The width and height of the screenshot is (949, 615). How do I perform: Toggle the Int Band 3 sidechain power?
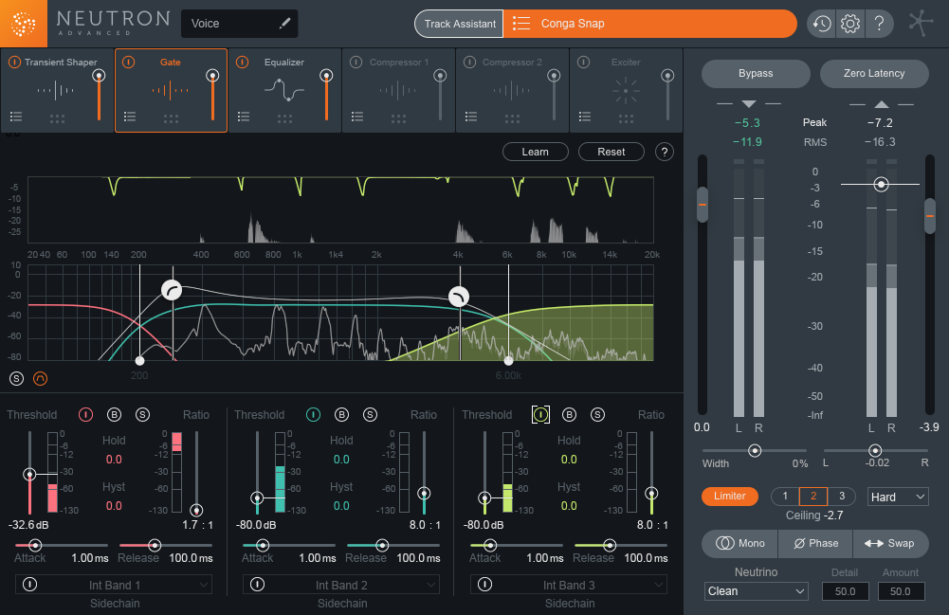click(484, 584)
